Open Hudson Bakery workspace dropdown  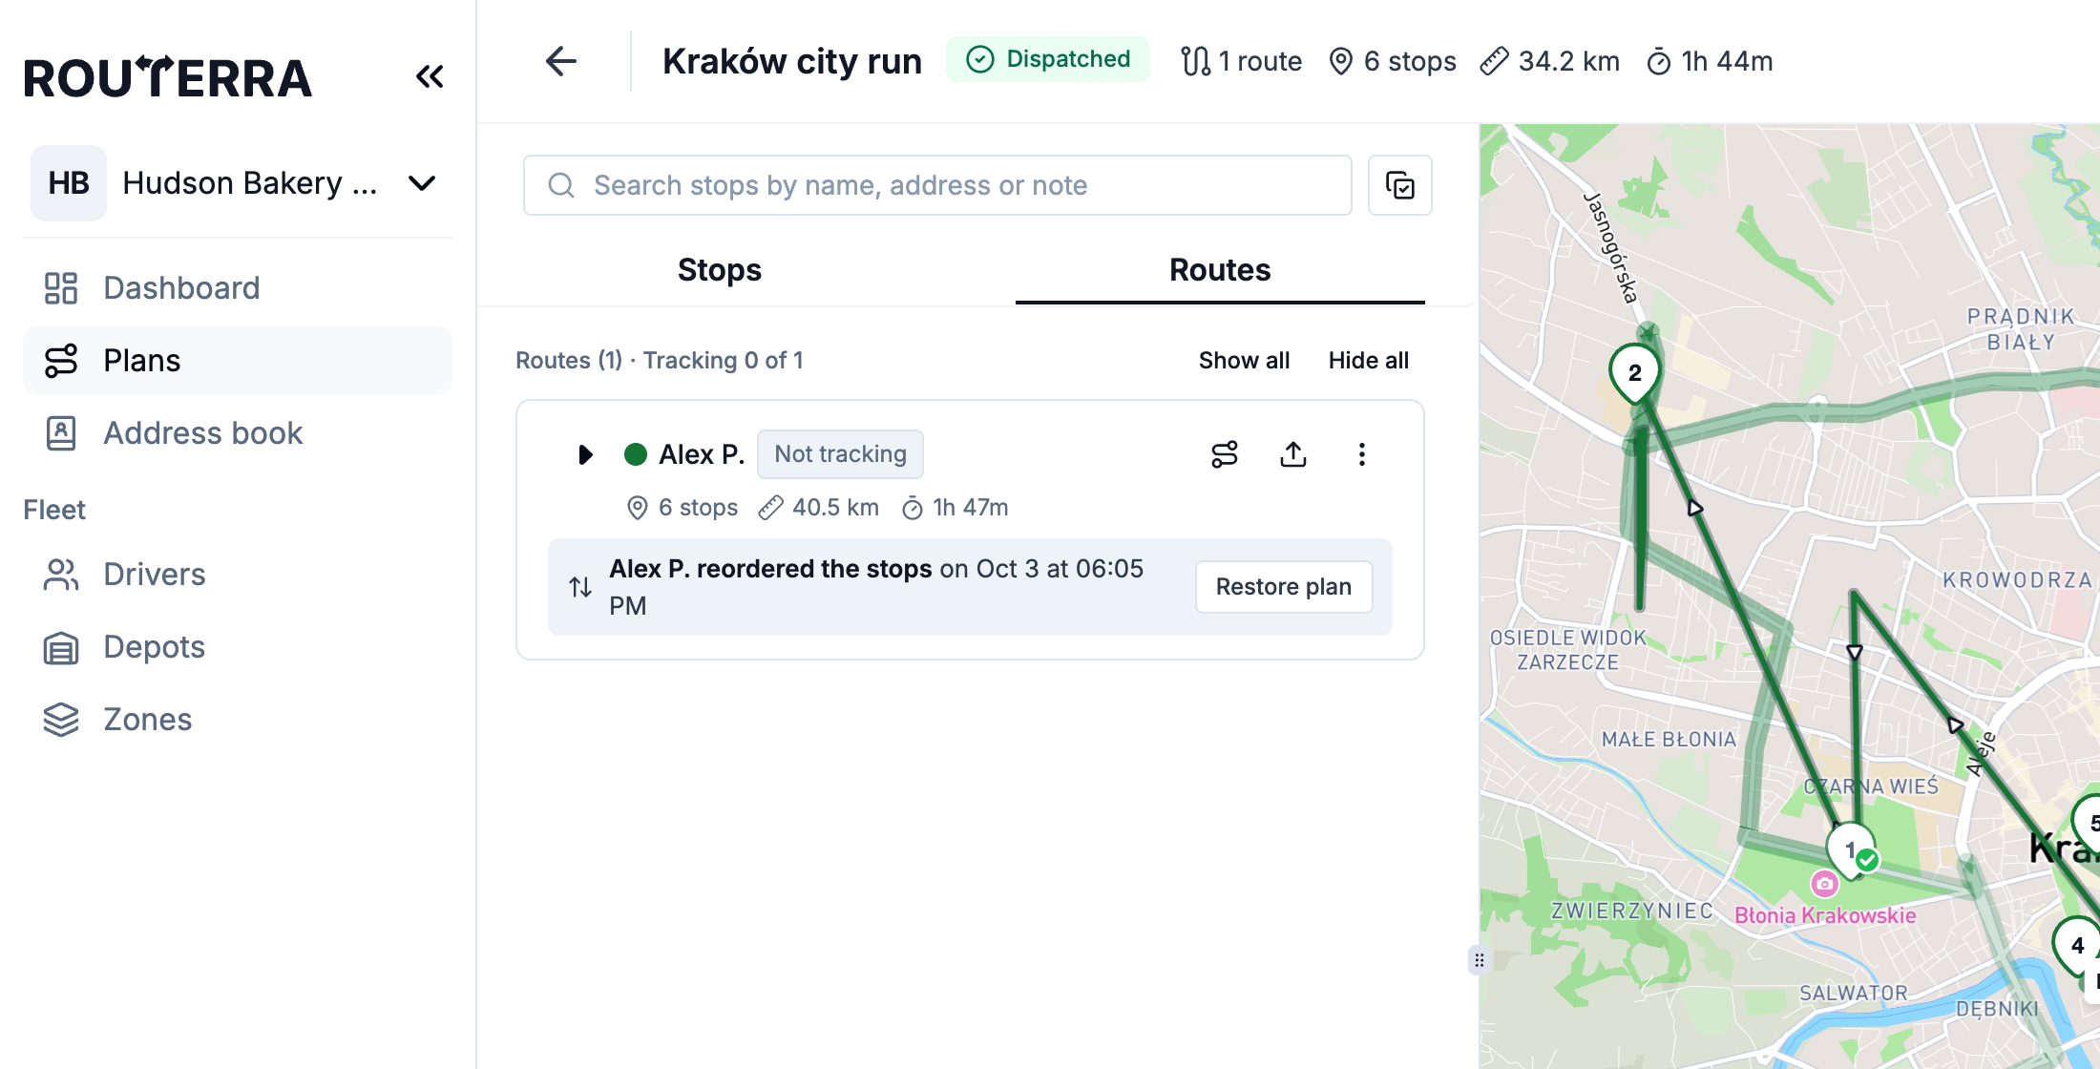238,183
